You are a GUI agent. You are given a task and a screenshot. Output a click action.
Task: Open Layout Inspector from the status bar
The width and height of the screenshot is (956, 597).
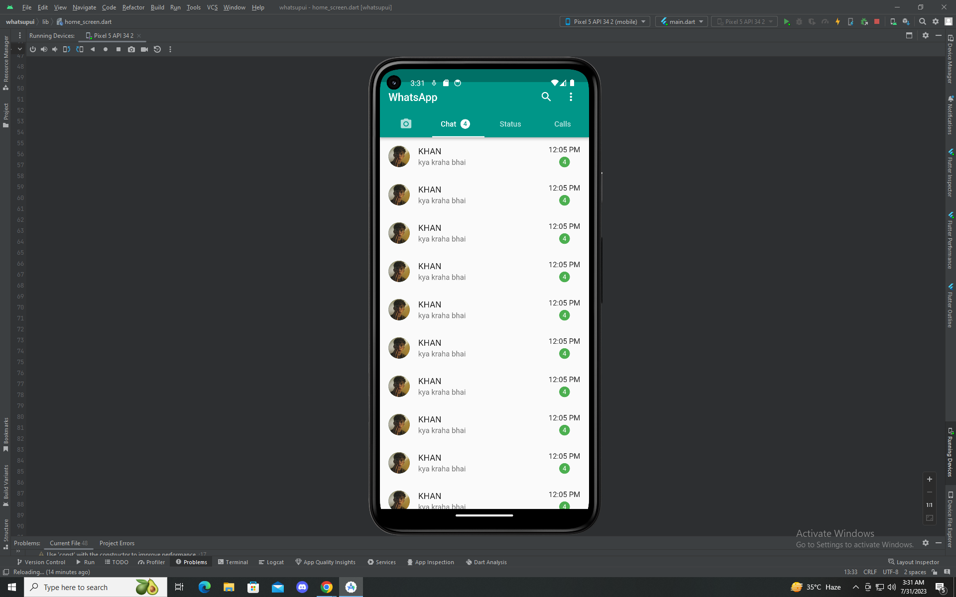(x=917, y=562)
